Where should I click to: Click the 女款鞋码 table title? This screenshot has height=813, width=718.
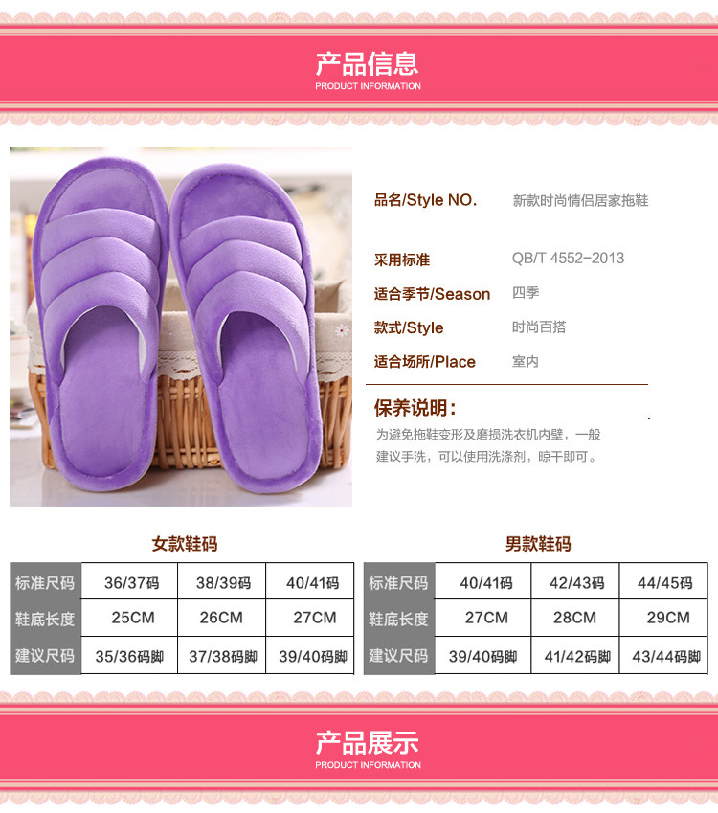tap(185, 543)
